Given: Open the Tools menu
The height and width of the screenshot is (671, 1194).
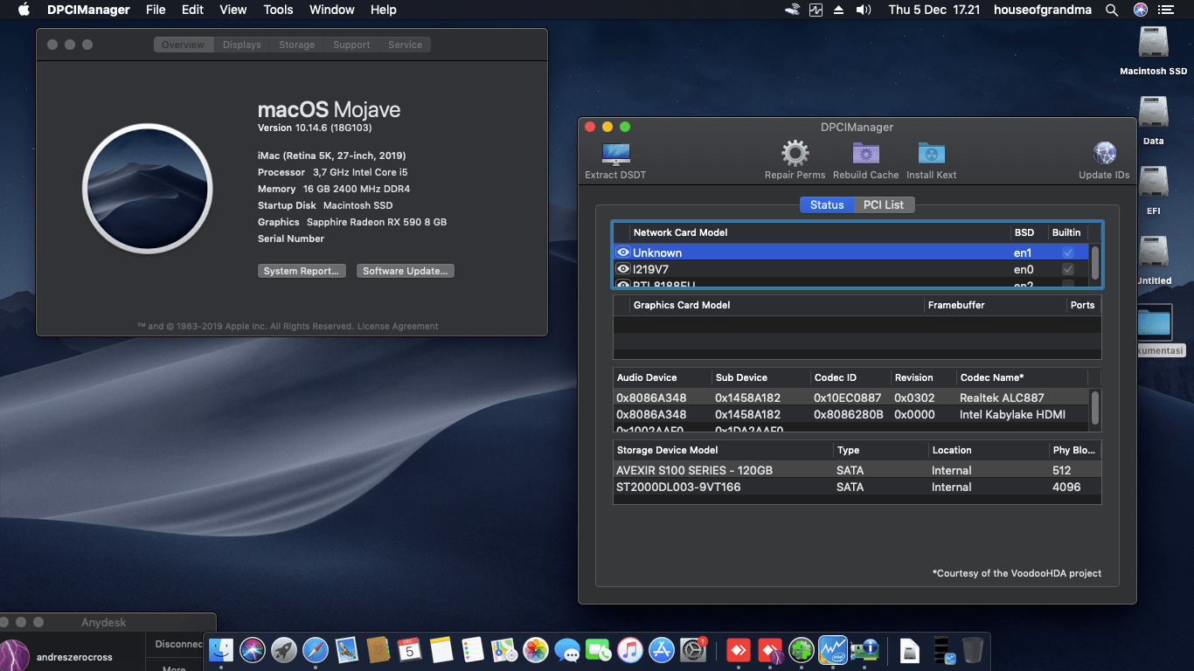Looking at the screenshot, I should (278, 10).
